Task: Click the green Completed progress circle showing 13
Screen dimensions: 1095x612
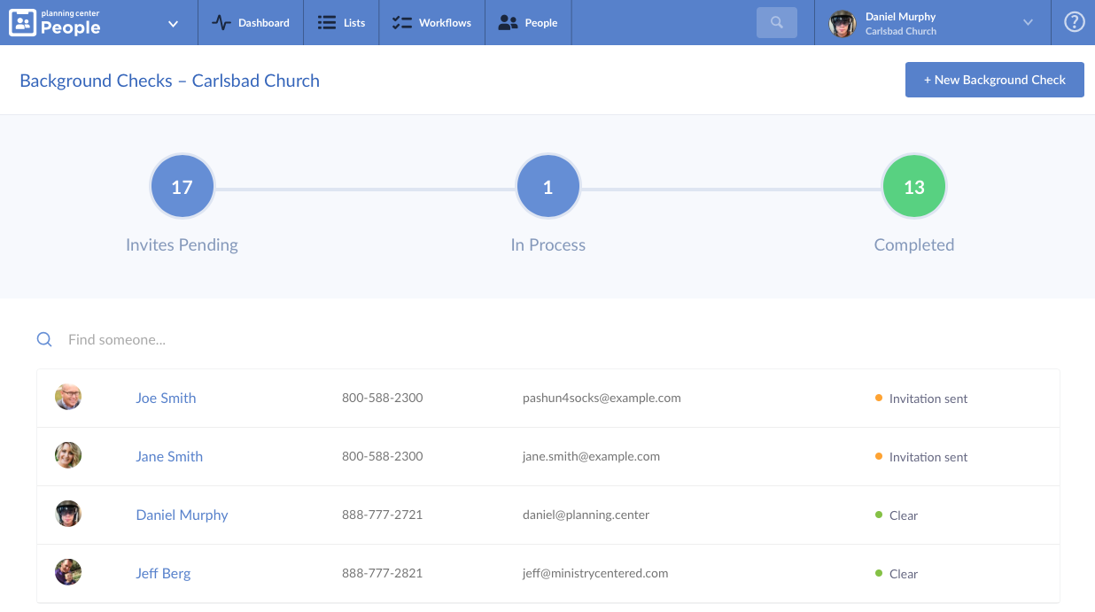Action: tap(913, 186)
